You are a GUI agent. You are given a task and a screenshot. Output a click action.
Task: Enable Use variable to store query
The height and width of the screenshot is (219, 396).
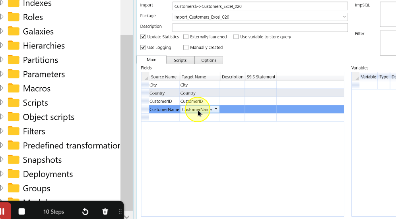coord(236,37)
